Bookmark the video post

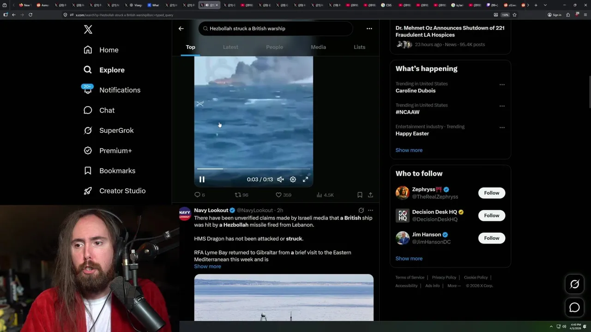[360, 195]
